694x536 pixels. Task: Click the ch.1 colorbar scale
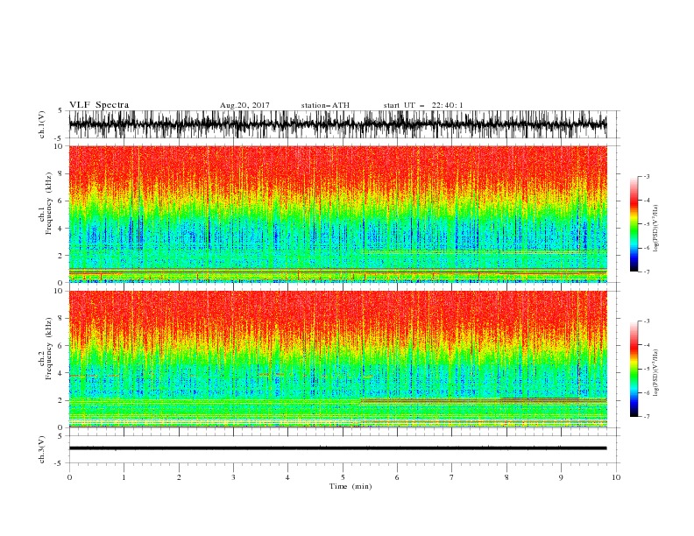pyautogui.click(x=634, y=224)
